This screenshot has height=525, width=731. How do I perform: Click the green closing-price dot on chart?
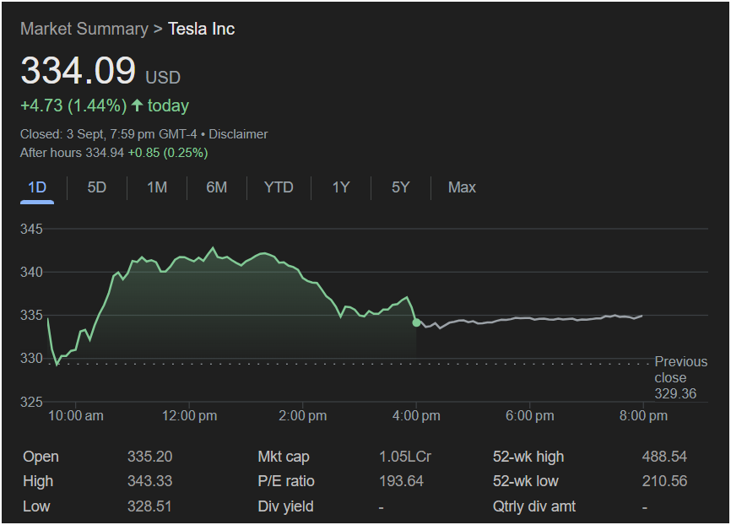coord(416,322)
